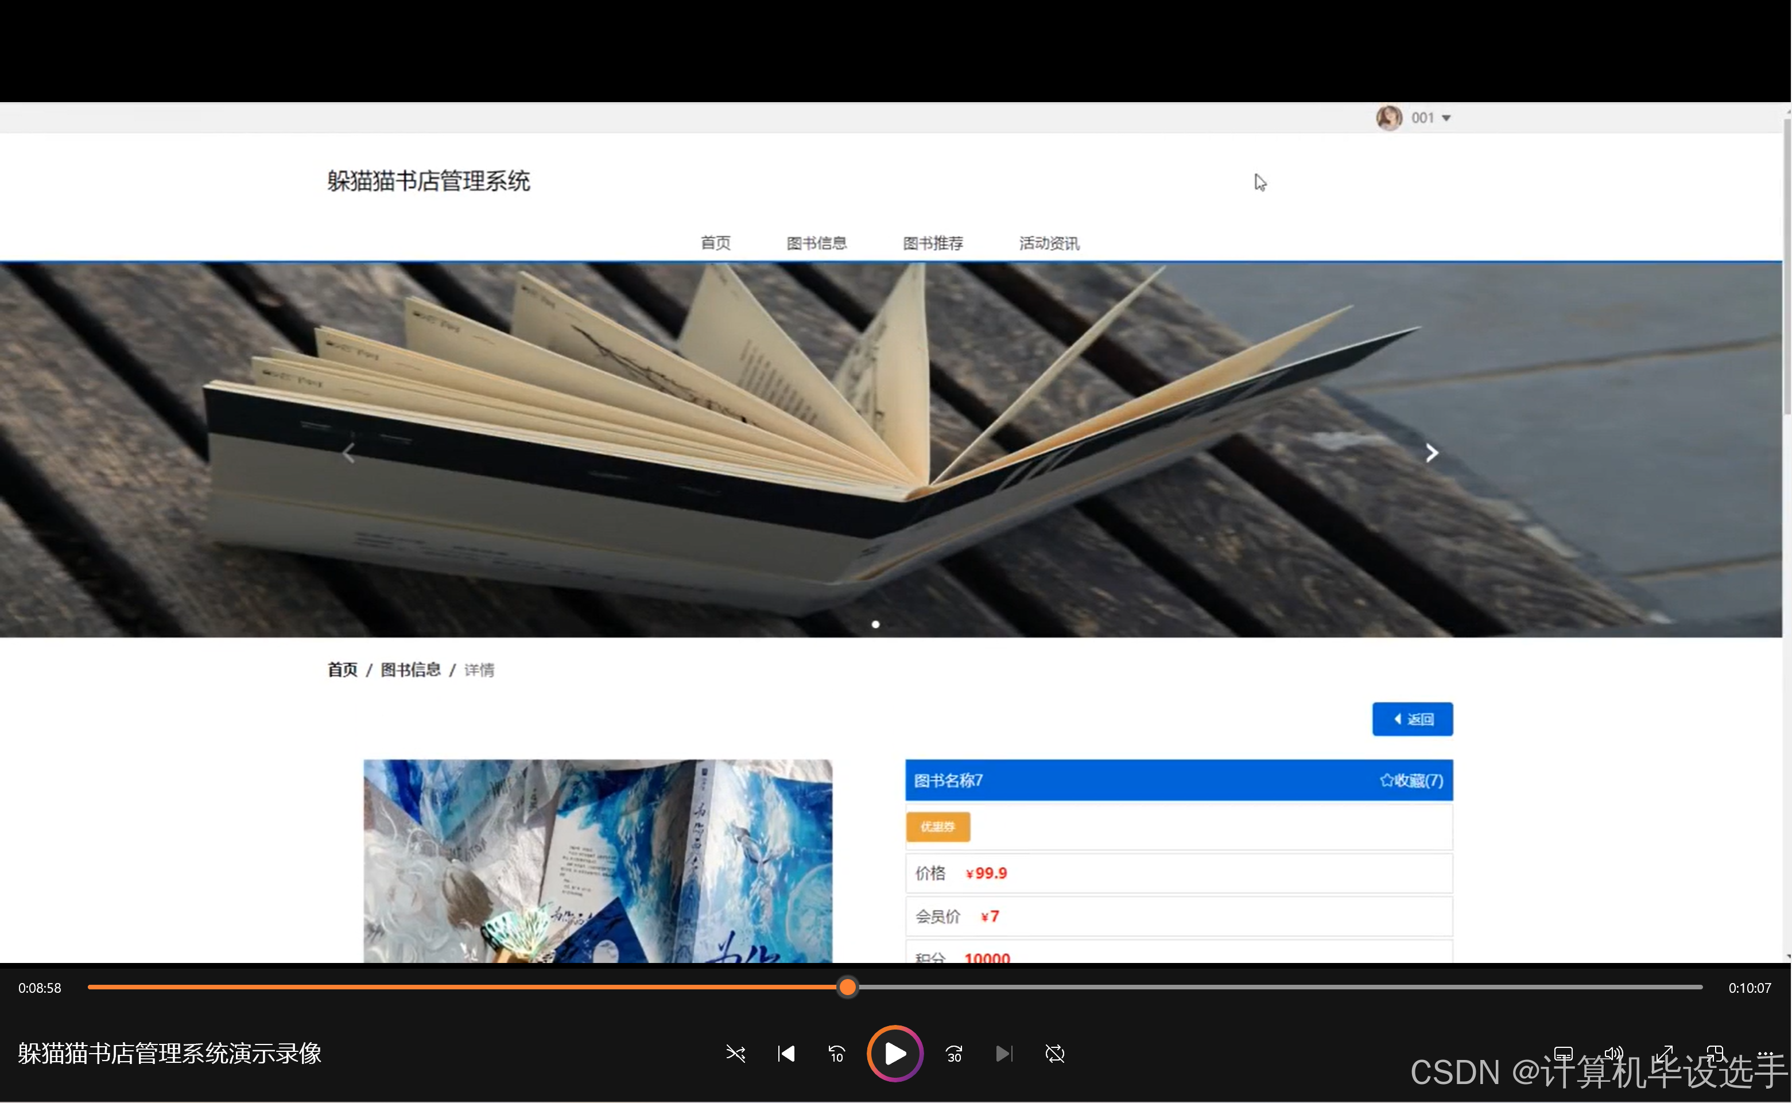Viewport: 1792px width, 1103px height.
Task: Switch to mini player view
Action: [x=1715, y=1054]
